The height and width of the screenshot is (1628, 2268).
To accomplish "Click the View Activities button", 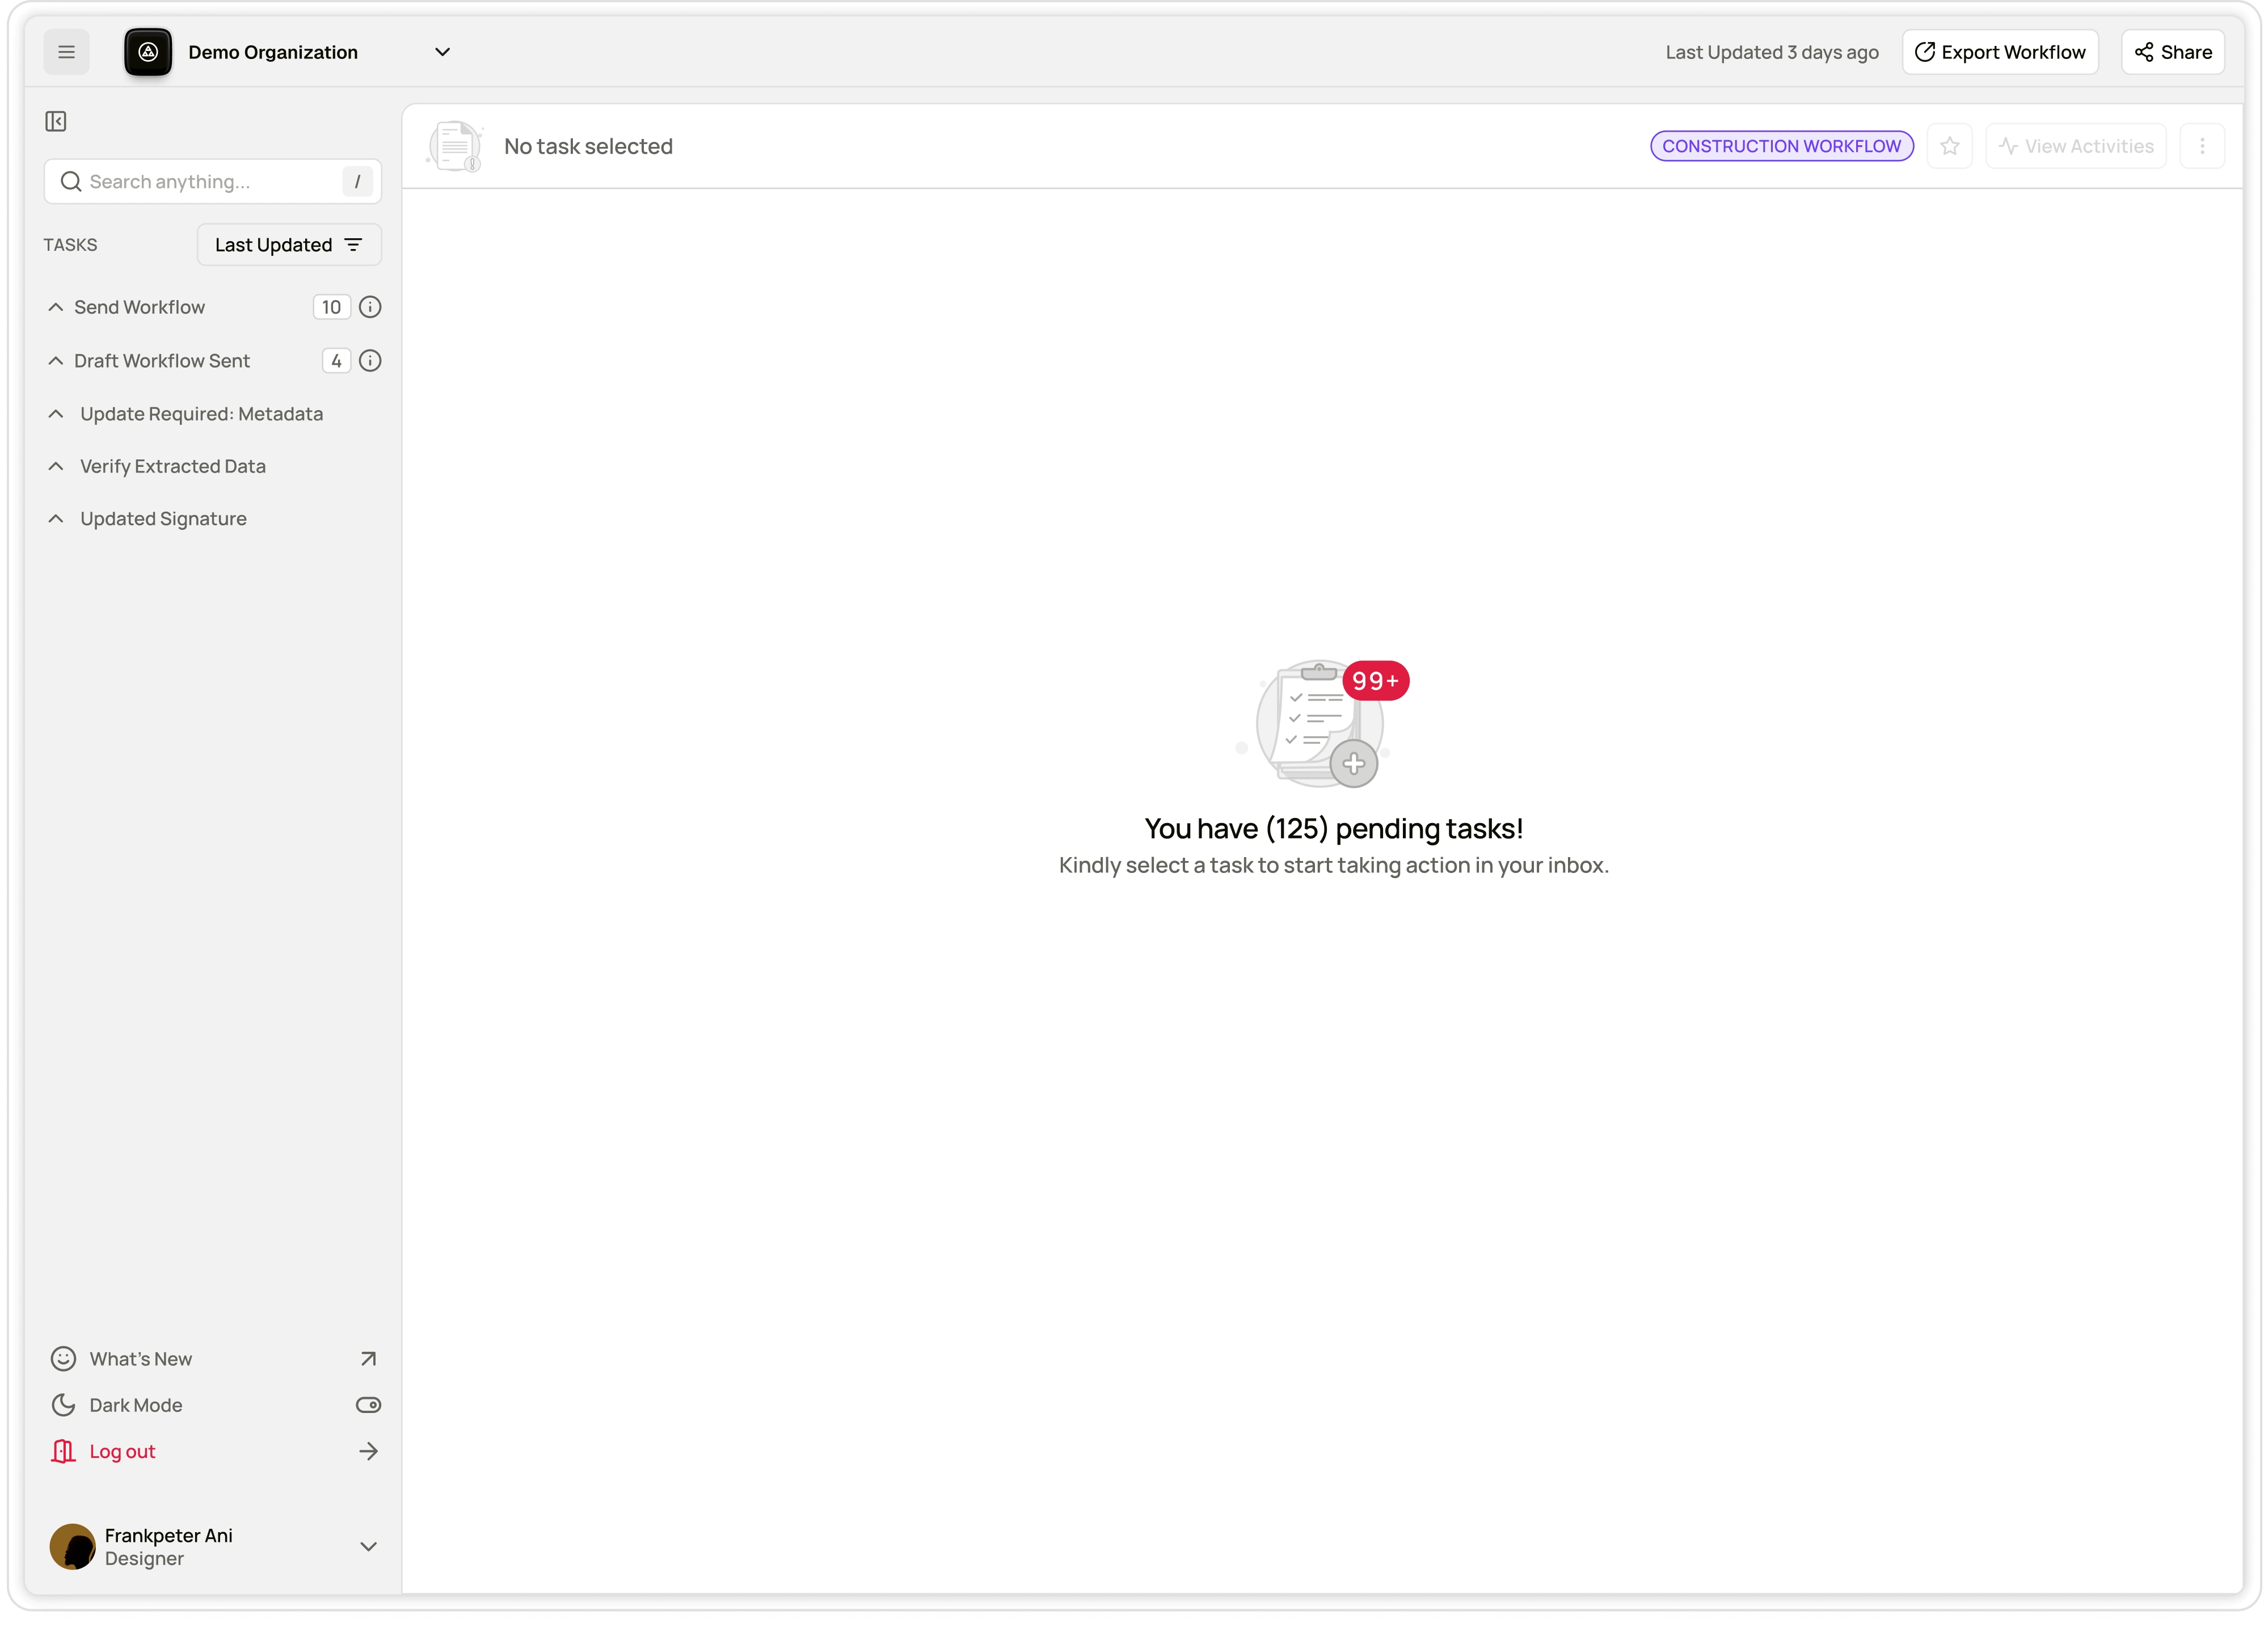I will pos(2075,146).
